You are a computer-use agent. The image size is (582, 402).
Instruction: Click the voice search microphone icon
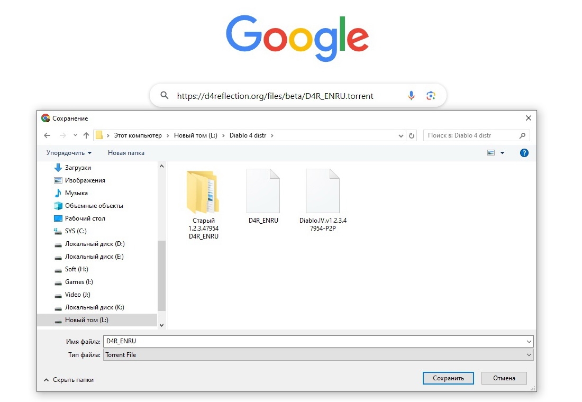pyautogui.click(x=411, y=96)
